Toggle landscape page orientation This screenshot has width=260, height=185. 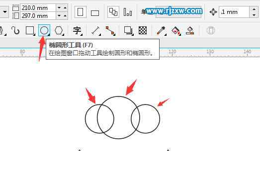tap(95, 12)
